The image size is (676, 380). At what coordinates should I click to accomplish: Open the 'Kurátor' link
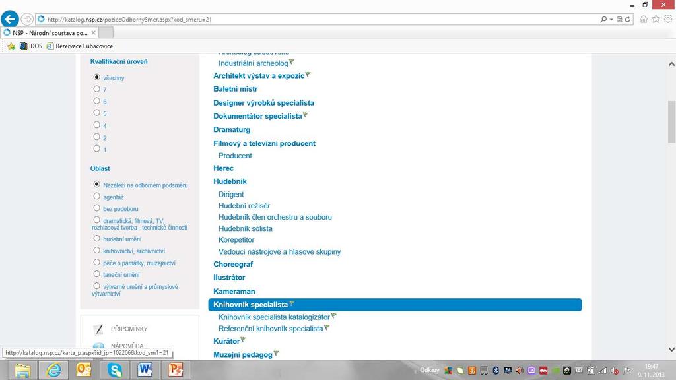pyautogui.click(x=226, y=341)
